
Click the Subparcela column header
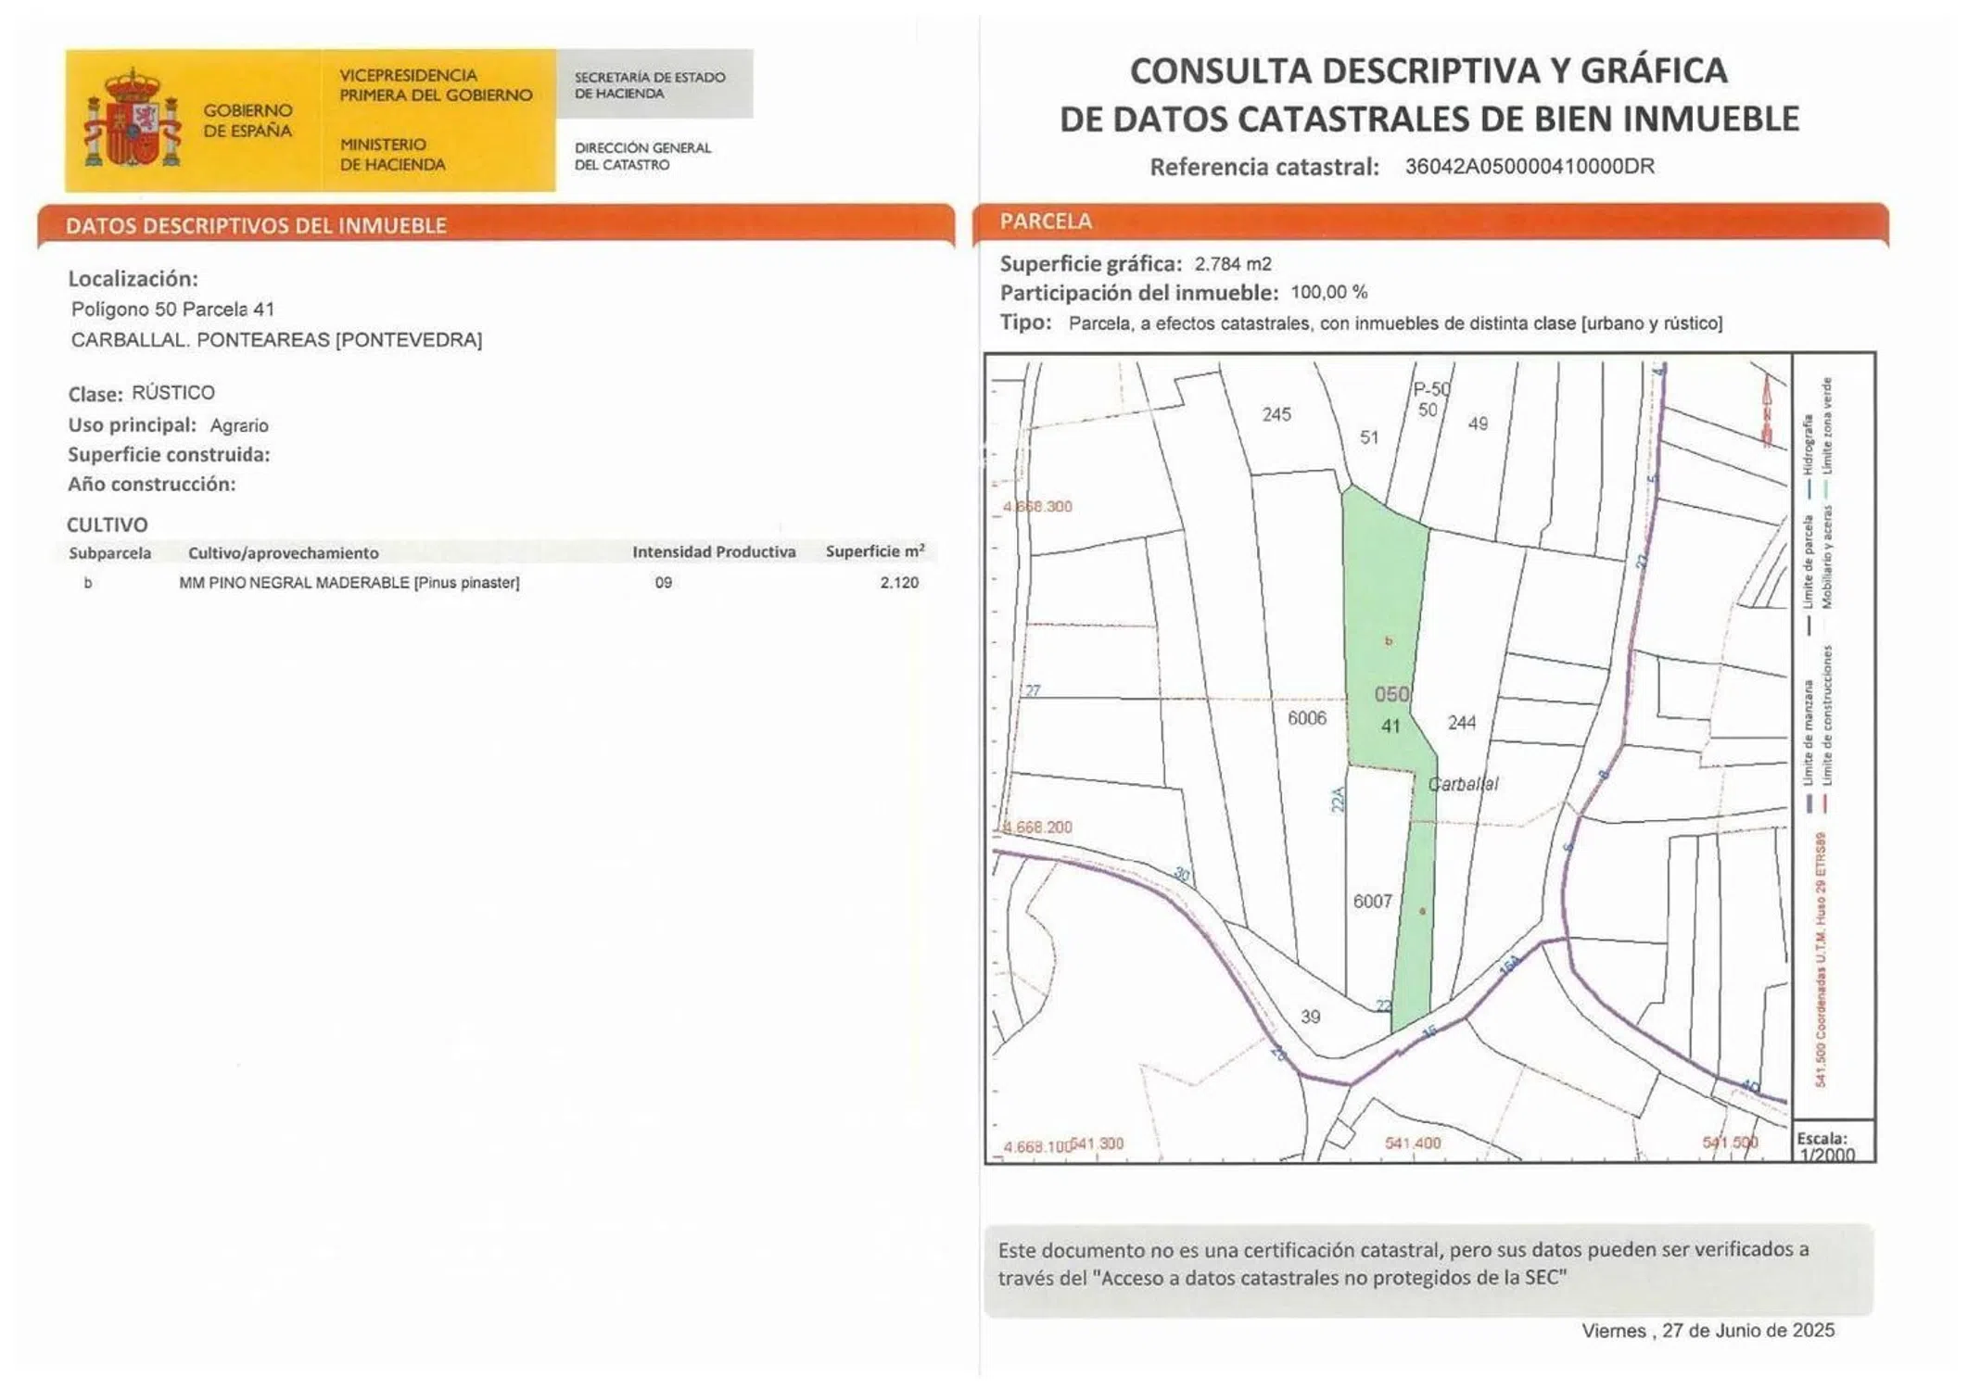pos(109,553)
